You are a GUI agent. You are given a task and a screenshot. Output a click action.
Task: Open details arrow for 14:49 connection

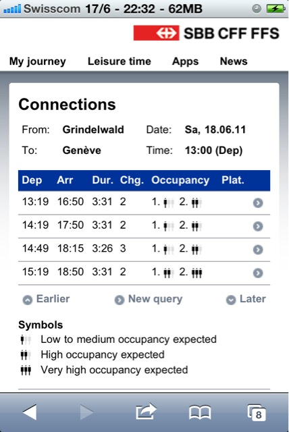pos(257,250)
